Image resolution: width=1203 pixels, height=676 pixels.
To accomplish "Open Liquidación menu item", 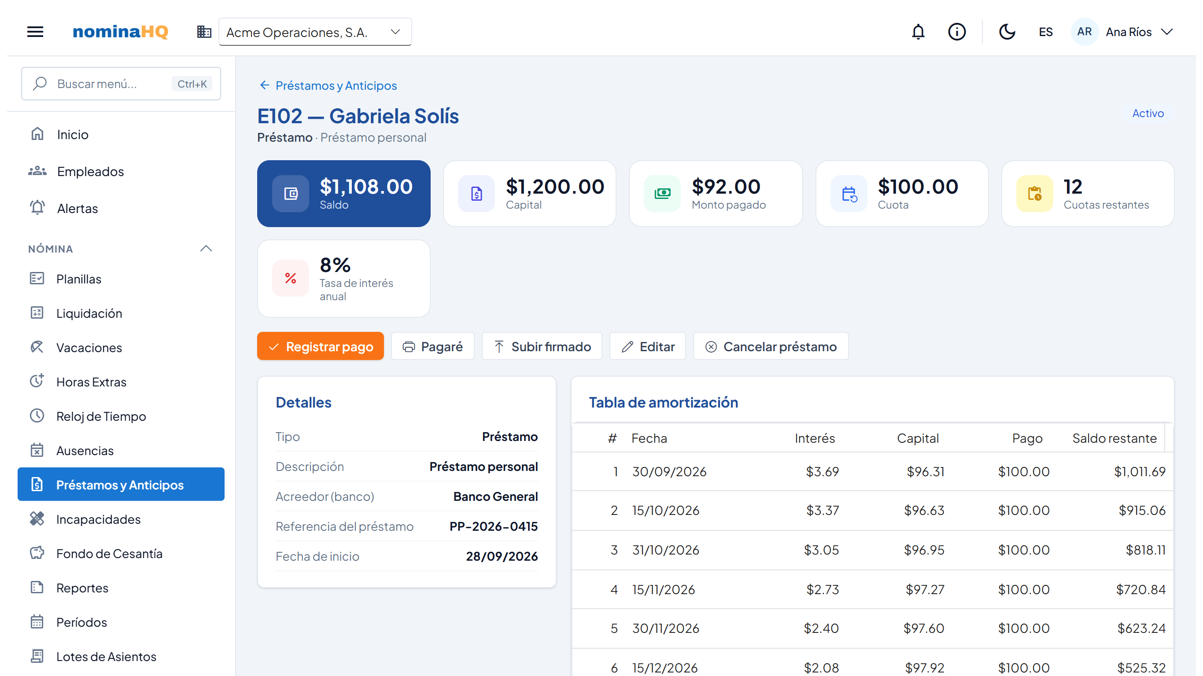I will coord(121,313).
